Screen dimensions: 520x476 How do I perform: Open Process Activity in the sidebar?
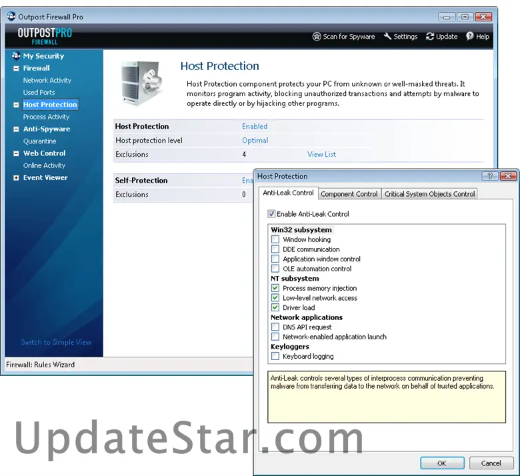click(46, 117)
